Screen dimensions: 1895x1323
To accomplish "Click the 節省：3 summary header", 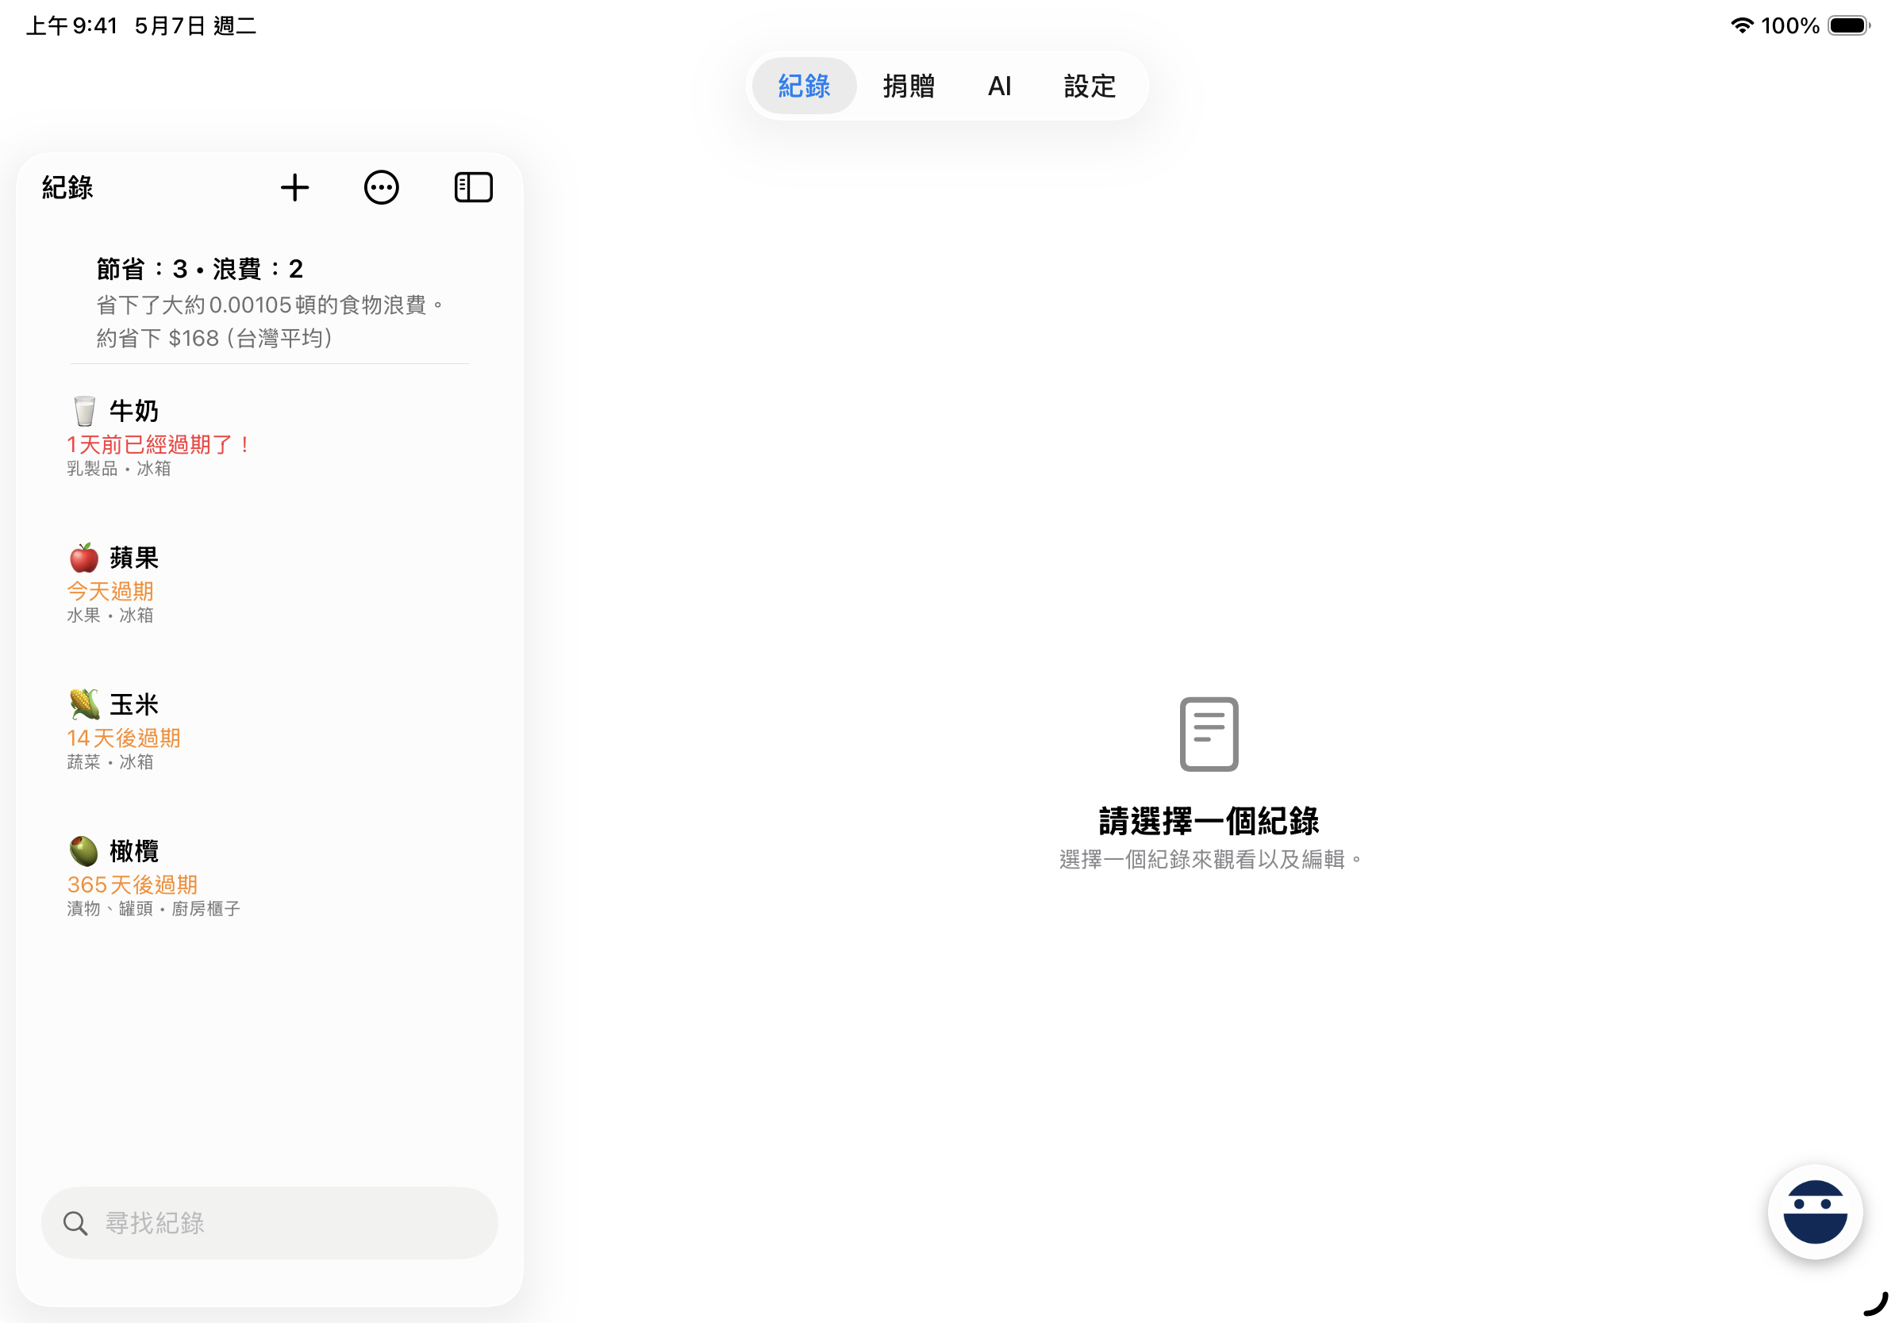I will click(198, 269).
